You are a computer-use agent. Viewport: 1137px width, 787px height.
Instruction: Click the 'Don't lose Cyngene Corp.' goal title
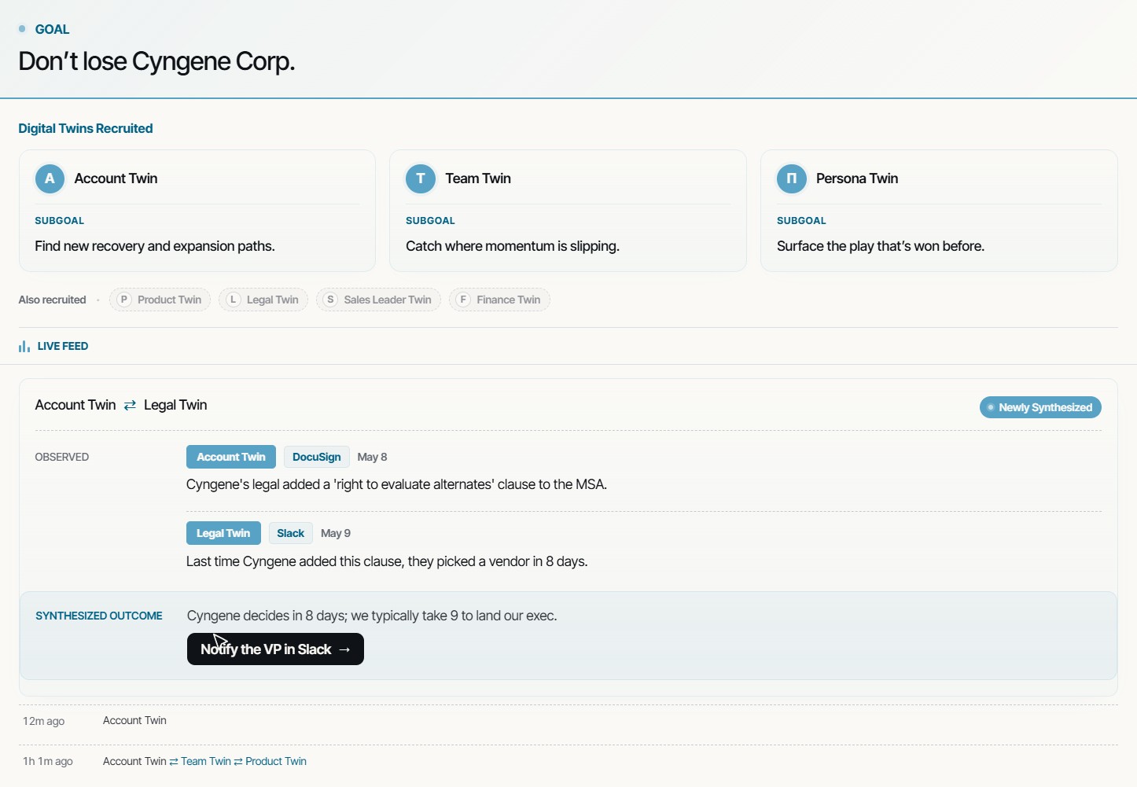(156, 61)
